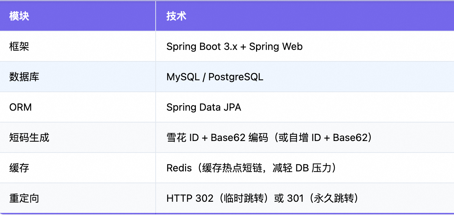Viewport: 454px width, 215px height.
Task: Click the MySQL / PostgreSQL cell
Action: (305, 77)
